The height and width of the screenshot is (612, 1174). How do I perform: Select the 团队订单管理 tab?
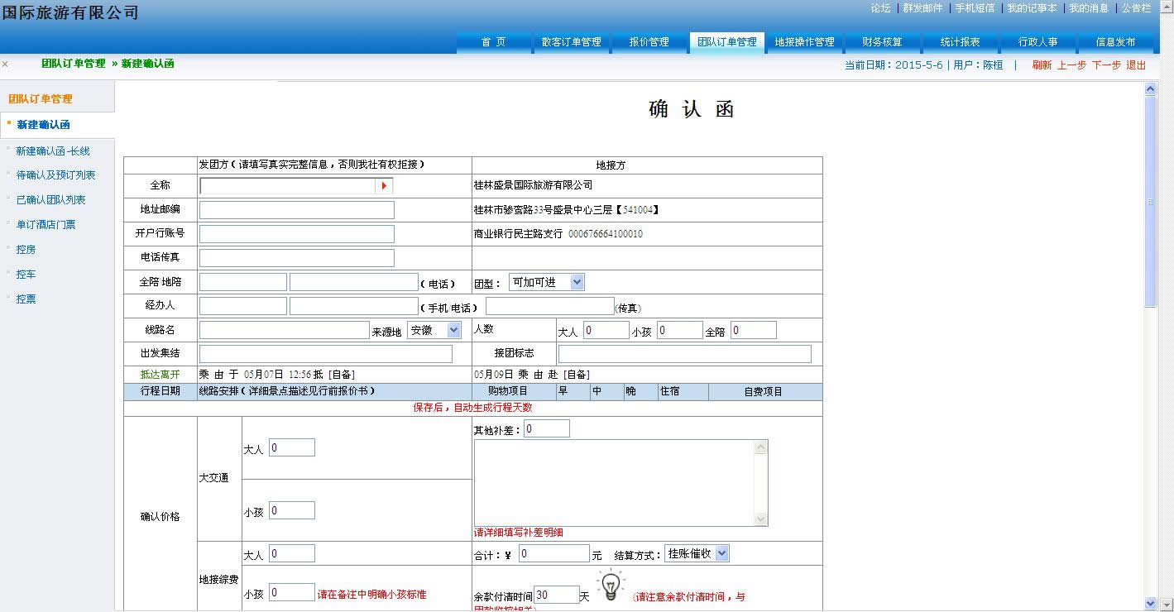click(x=726, y=42)
